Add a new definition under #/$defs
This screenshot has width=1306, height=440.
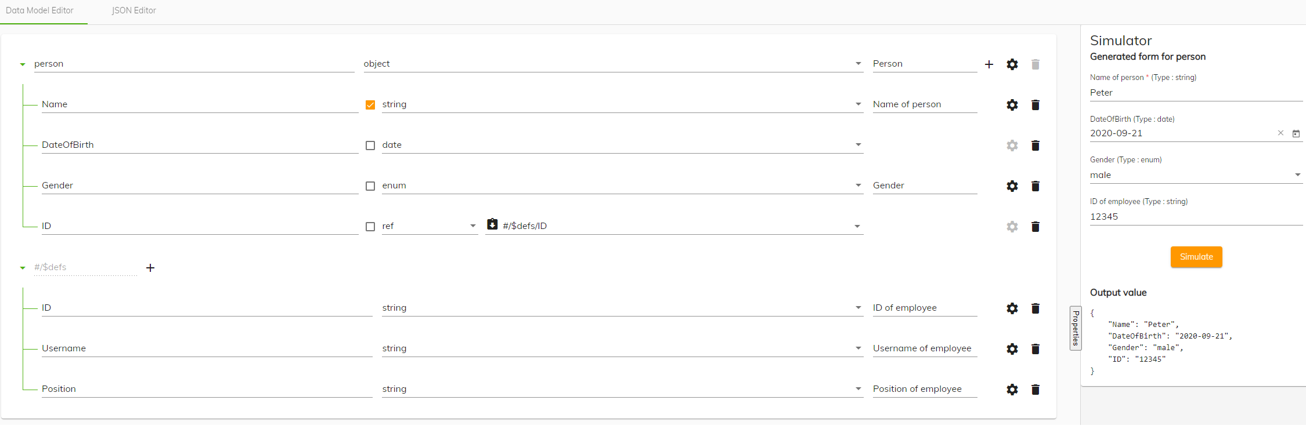pos(150,268)
